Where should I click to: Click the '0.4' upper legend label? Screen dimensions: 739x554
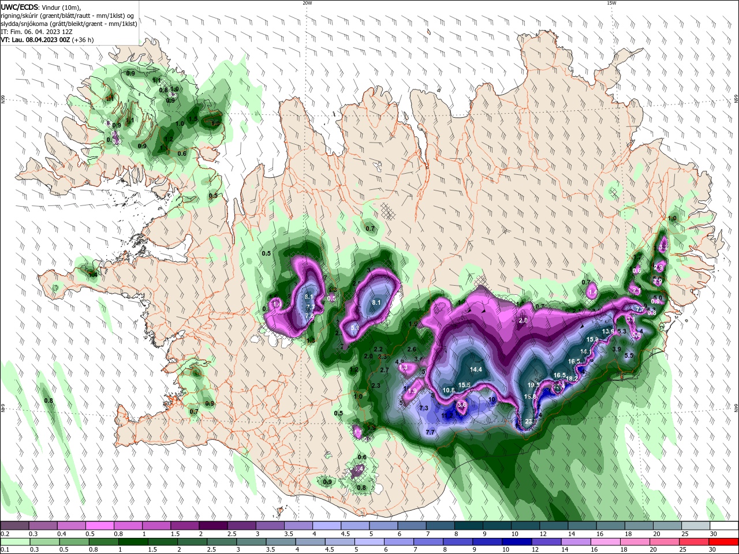(x=62, y=534)
